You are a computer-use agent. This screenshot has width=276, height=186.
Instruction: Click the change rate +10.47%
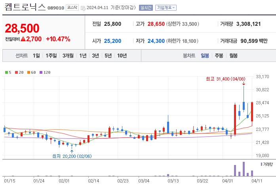tap(58, 39)
